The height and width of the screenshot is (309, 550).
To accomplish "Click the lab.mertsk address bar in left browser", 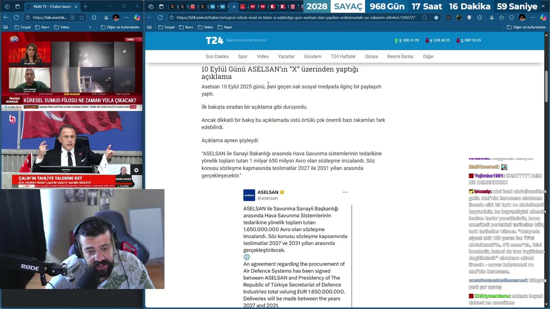I will click(x=55, y=18).
